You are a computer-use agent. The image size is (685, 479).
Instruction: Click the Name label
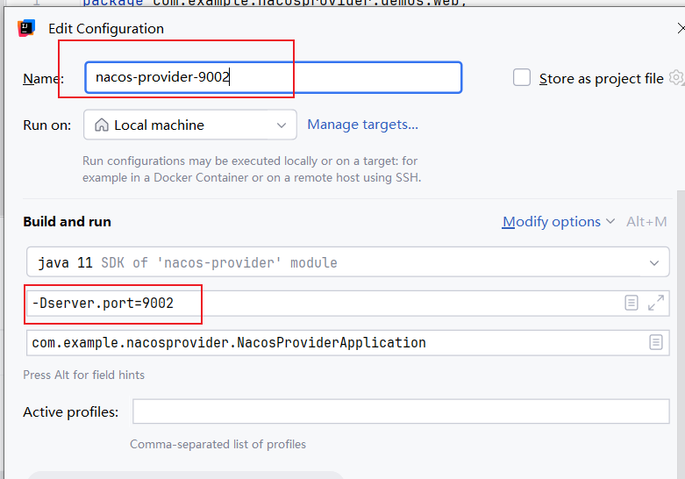[43, 78]
